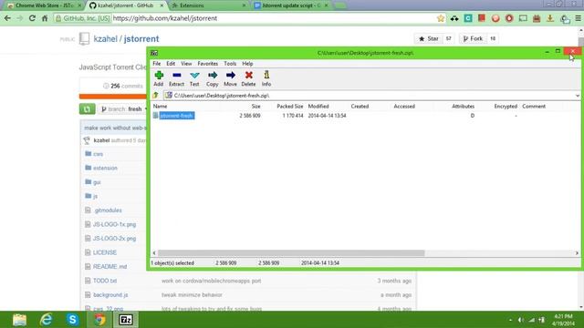Open the README.md file on GitHub

click(x=109, y=267)
